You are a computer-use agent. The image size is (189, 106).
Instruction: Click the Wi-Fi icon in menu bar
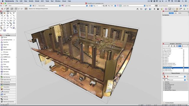click(x=169, y=1)
